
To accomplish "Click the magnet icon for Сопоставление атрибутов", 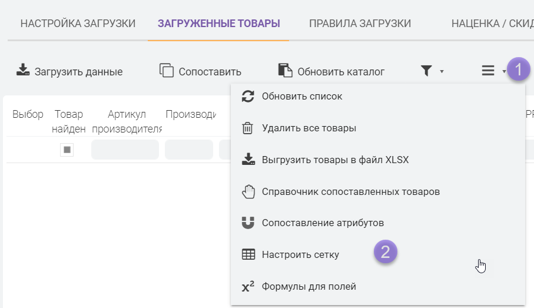I will point(248,223).
